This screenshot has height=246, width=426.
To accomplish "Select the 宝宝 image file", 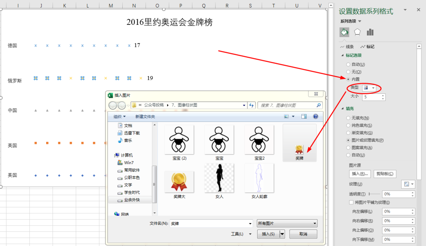I will (x=219, y=143).
